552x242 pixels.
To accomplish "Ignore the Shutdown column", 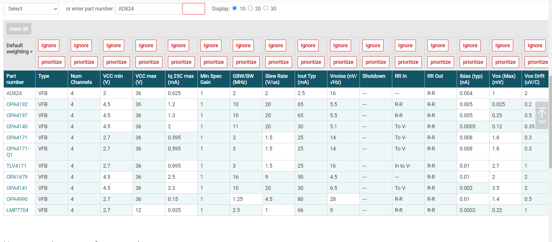I will click(373, 45).
